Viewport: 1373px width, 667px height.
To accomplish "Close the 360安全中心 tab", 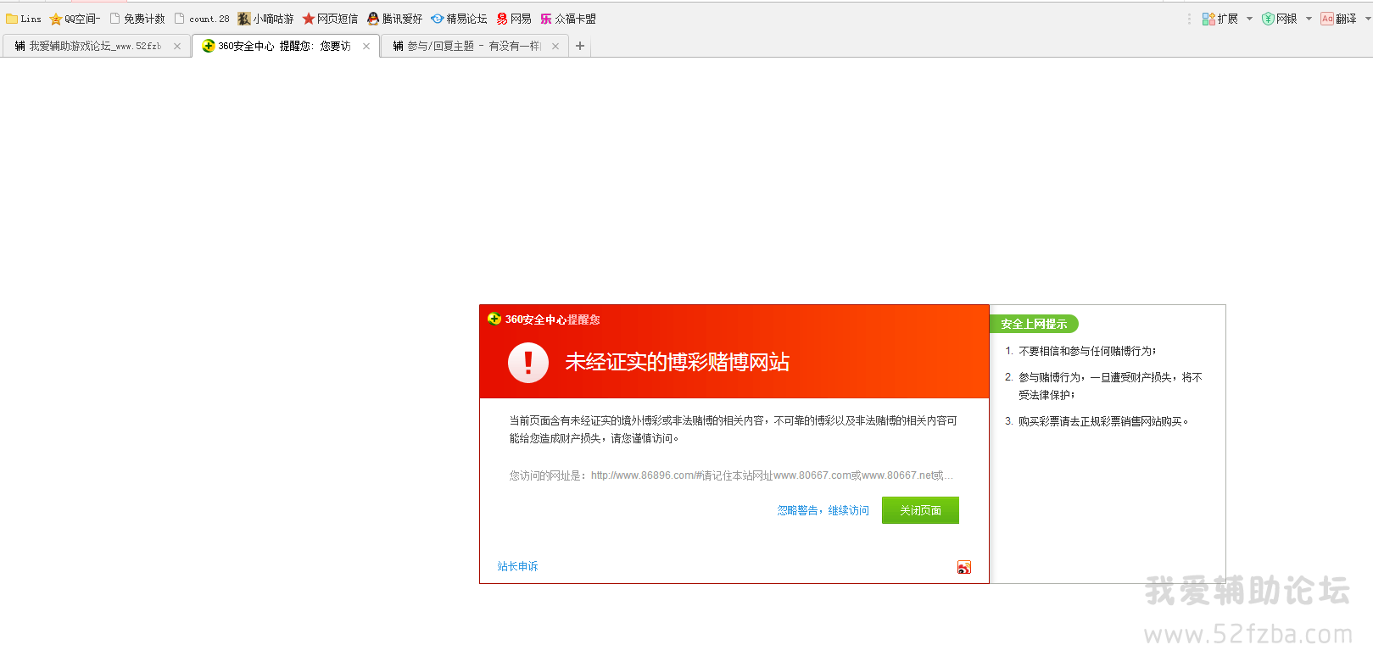I will click(x=366, y=46).
